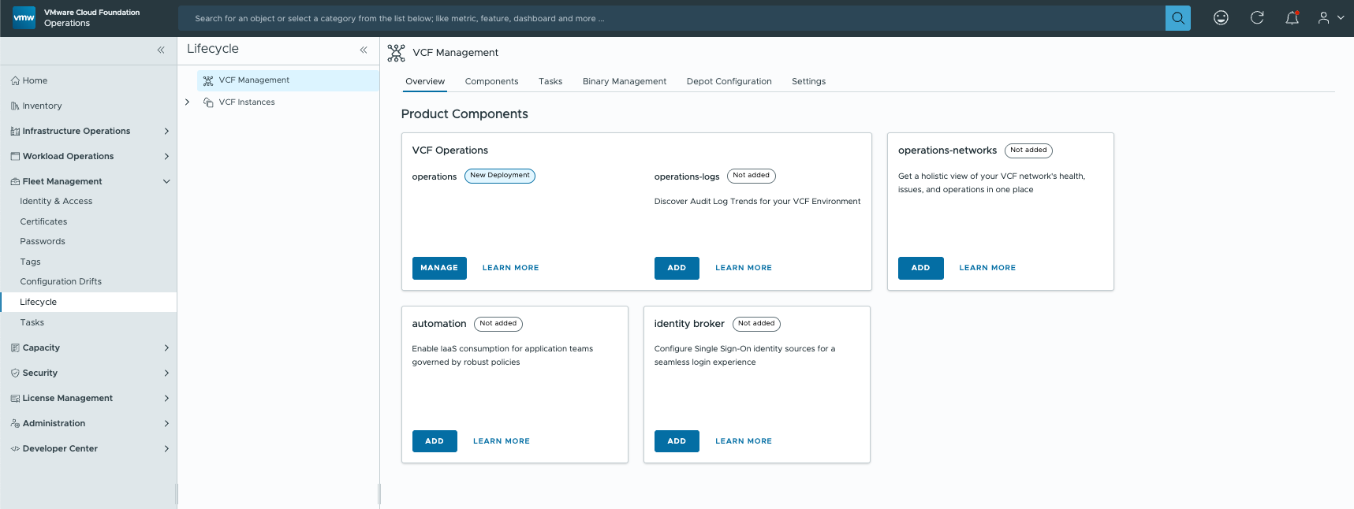1354x509 pixels.
Task: Click the Inventory icon in sidebar
Action: click(x=15, y=106)
